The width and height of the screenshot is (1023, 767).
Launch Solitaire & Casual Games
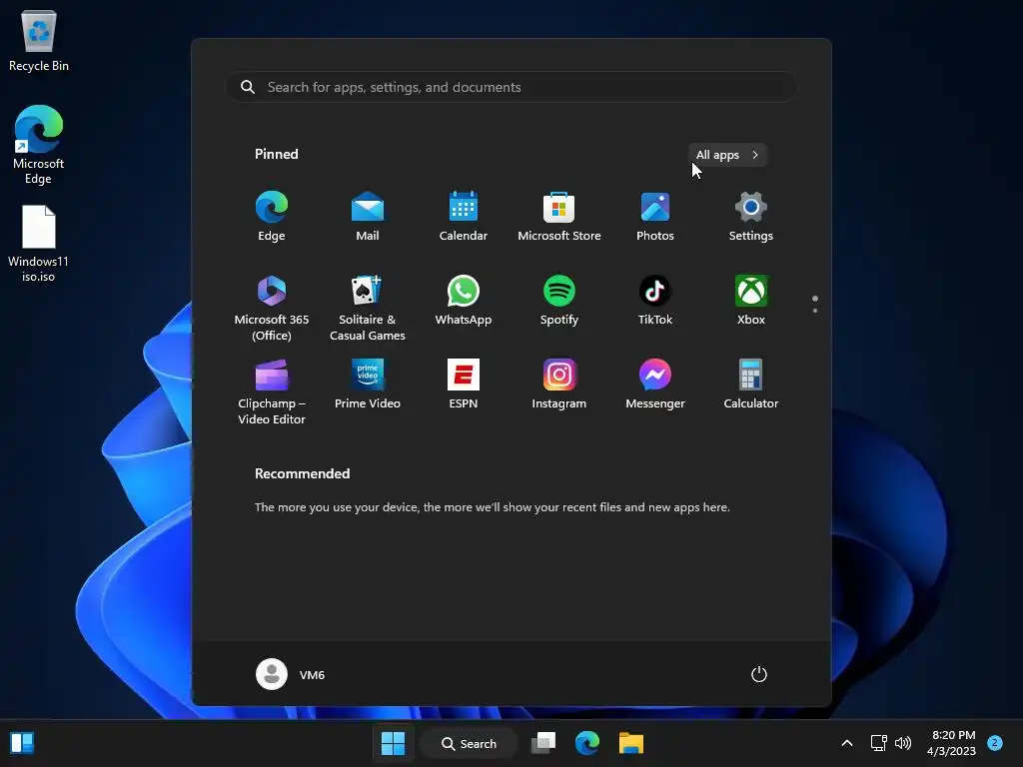point(368,308)
